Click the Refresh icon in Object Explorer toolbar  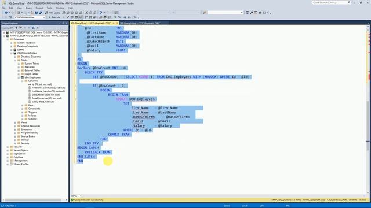(x=33, y=28)
